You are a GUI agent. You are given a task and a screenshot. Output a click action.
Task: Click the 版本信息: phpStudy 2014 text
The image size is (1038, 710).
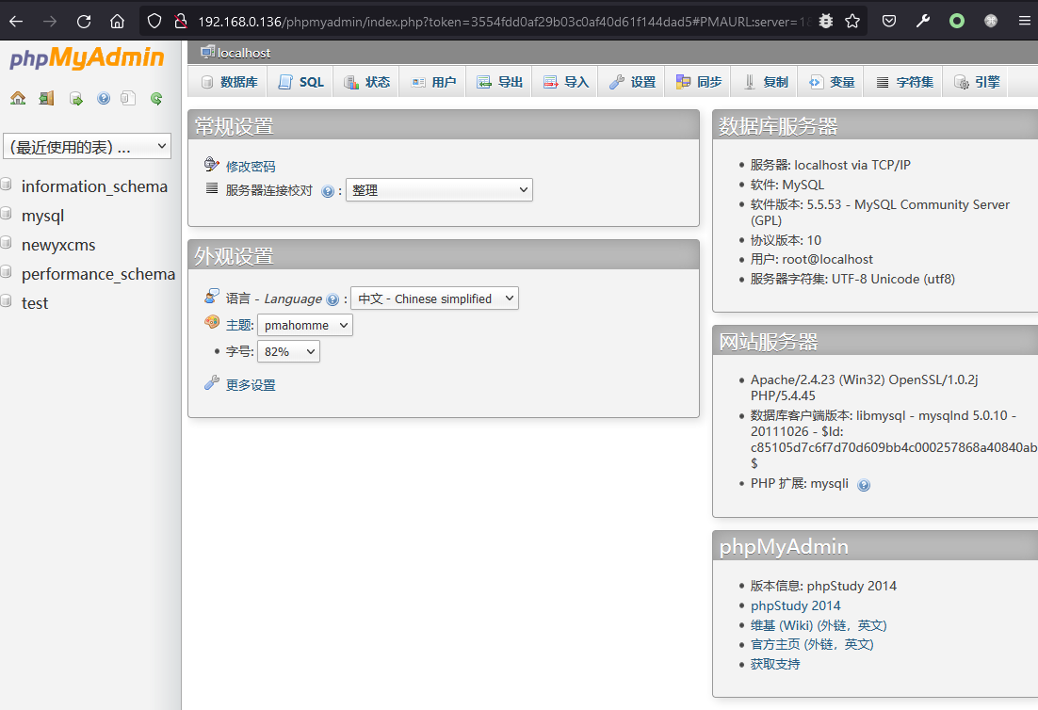click(x=823, y=587)
